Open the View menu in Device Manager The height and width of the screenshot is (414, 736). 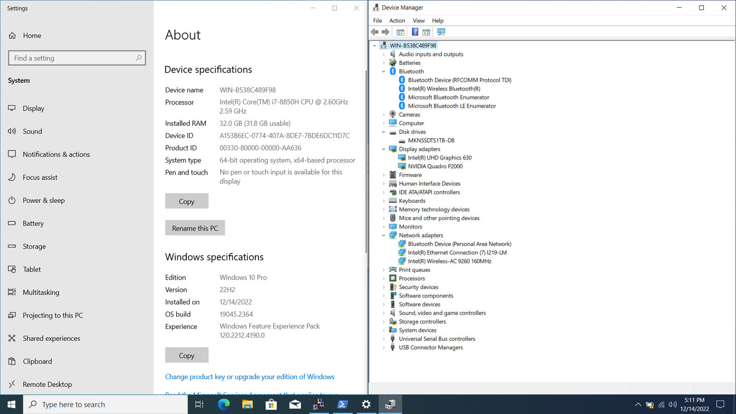(x=418, y=21)
